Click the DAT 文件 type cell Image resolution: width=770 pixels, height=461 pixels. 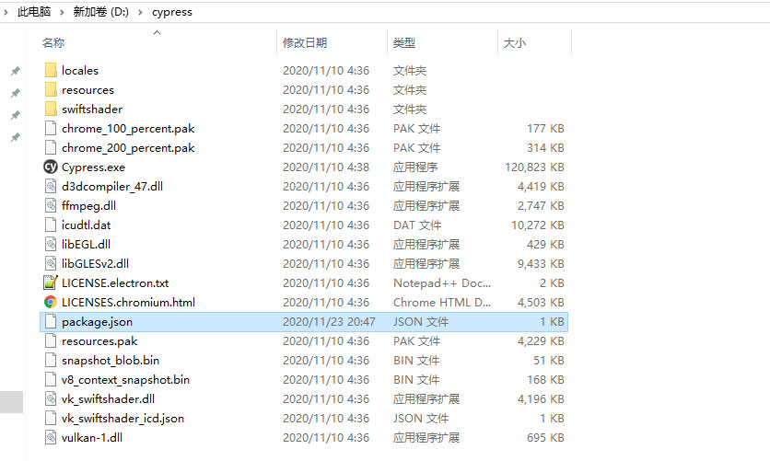coord(417,225)
